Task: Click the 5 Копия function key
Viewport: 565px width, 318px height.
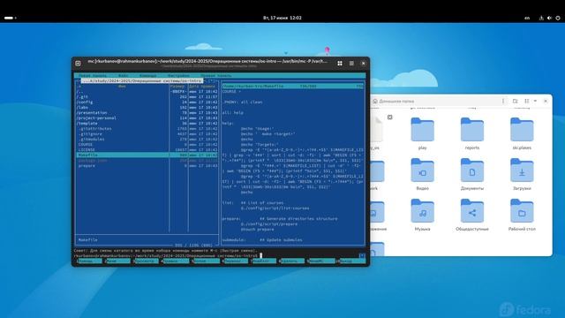Action: click(205, 261)
